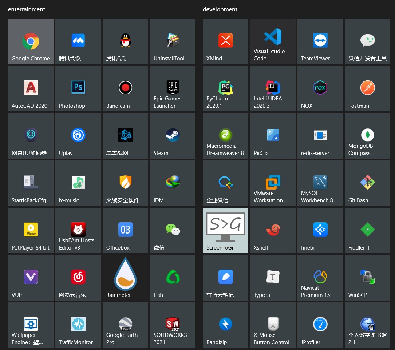Open the Steam app tile
The height and width of the screenshot is (350, 395).
(x=173, y=136)
